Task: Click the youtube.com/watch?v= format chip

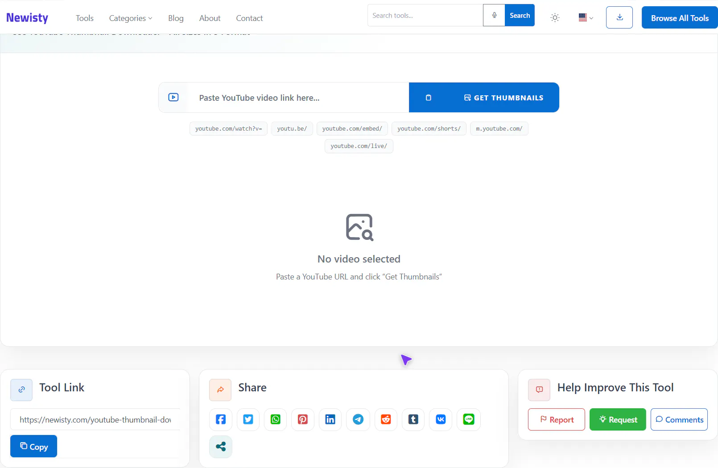Action: [x=229, y=129]
